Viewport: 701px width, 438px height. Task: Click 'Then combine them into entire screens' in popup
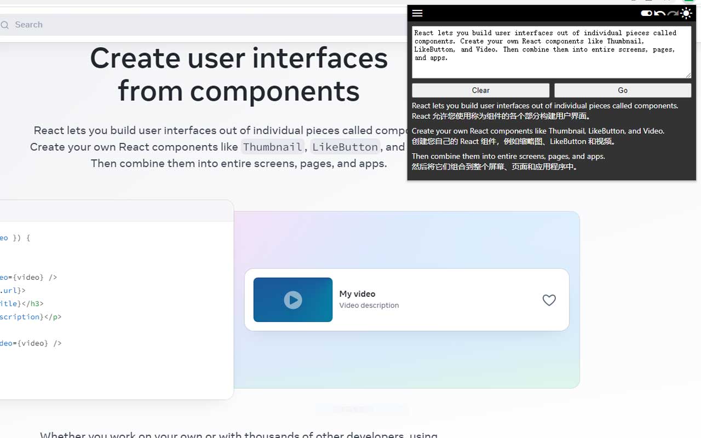coord(508,156)
